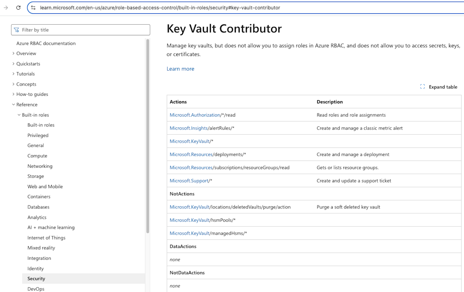The width and height of the screenshot is (464, 292).
Task: Click the sidebar vertical scrollbar
Action: [x=148, y=136]
